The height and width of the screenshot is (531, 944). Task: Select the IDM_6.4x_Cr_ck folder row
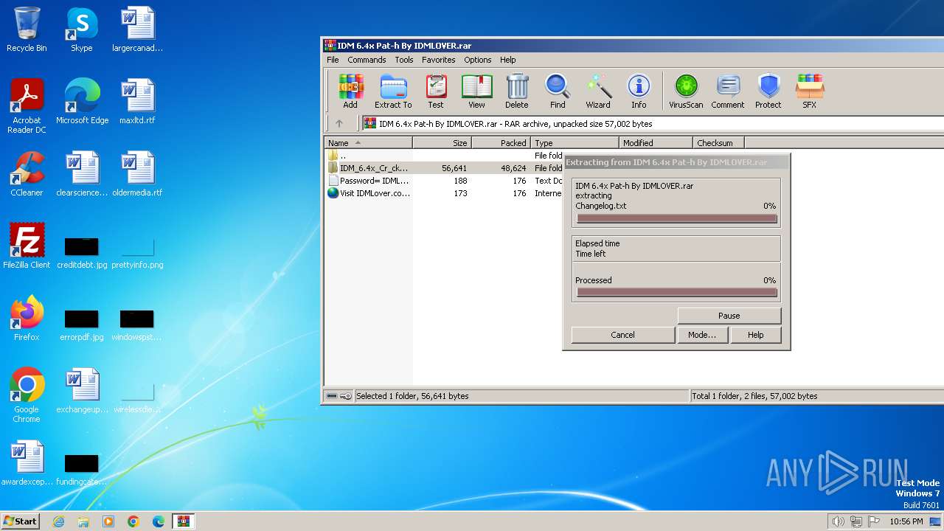442,168
